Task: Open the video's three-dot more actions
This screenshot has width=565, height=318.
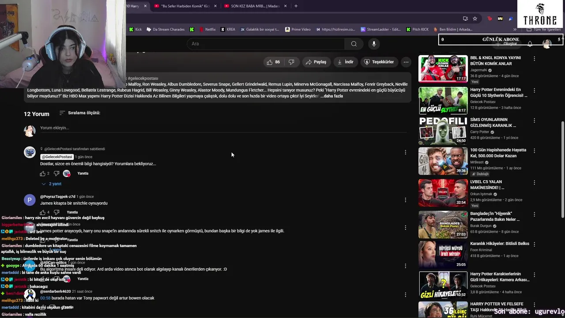Action: 406,62
